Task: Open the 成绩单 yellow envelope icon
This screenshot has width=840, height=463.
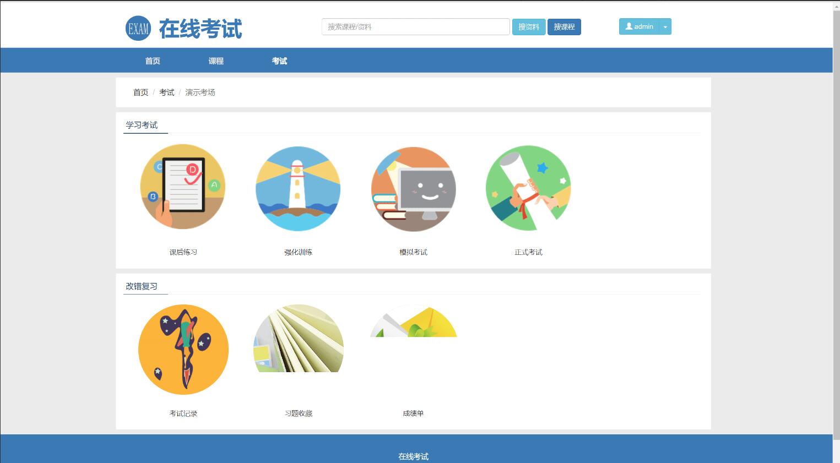Action: 413,323
